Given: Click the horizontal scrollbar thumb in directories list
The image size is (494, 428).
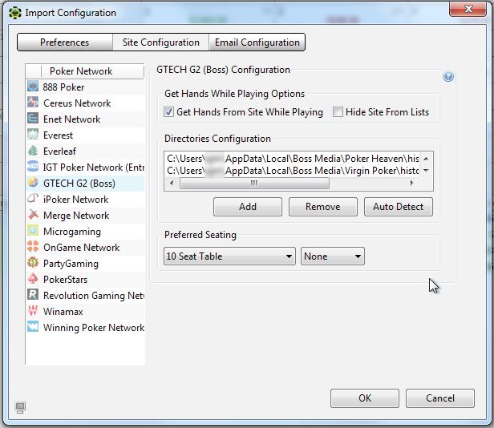Looking at the screenshot, I should (x=254, y=183).
